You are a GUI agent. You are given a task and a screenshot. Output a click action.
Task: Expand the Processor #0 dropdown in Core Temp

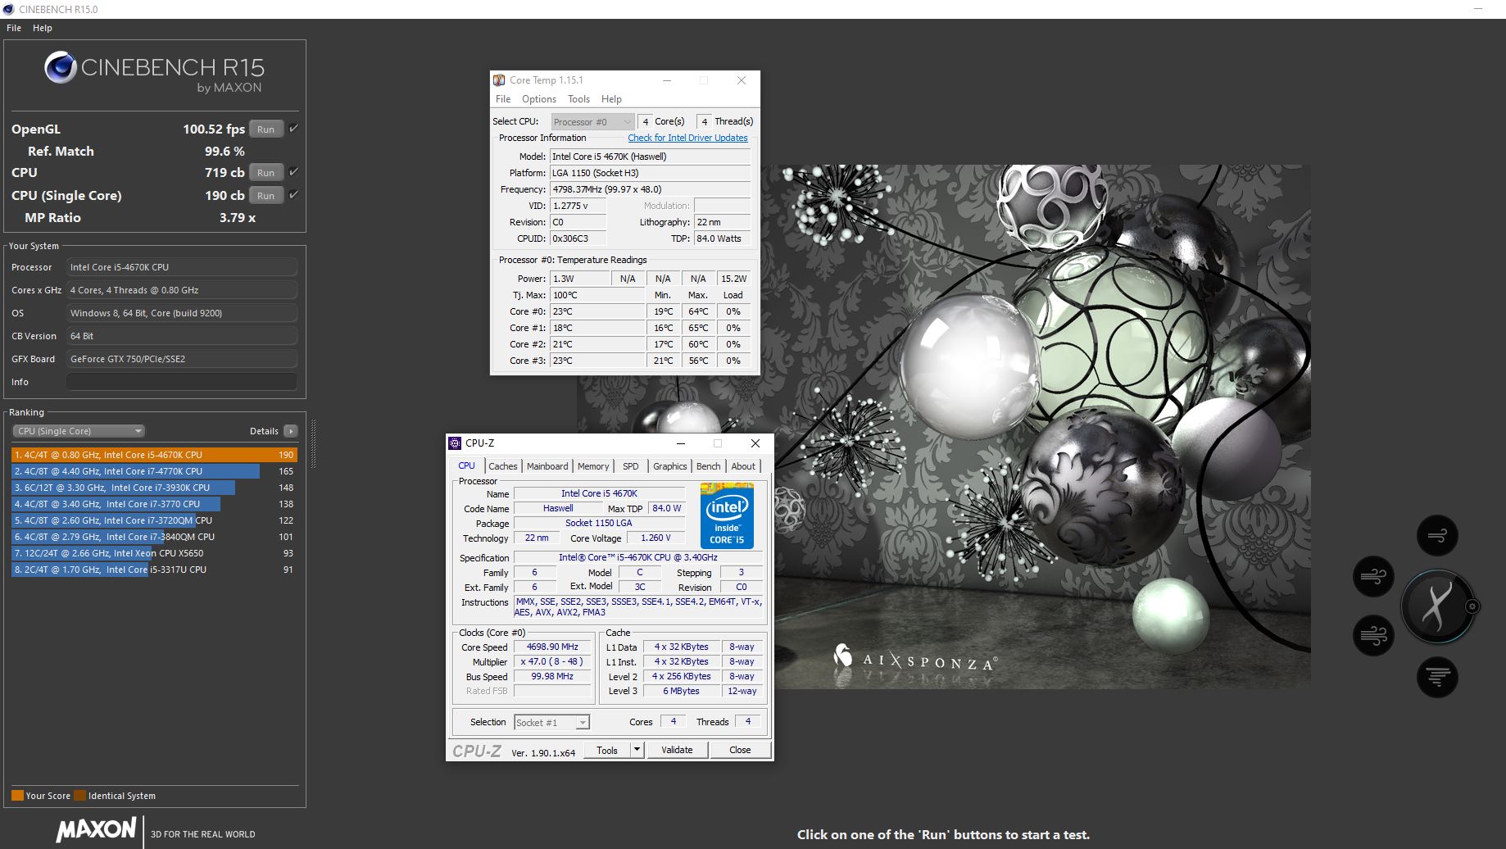point(592,122)
